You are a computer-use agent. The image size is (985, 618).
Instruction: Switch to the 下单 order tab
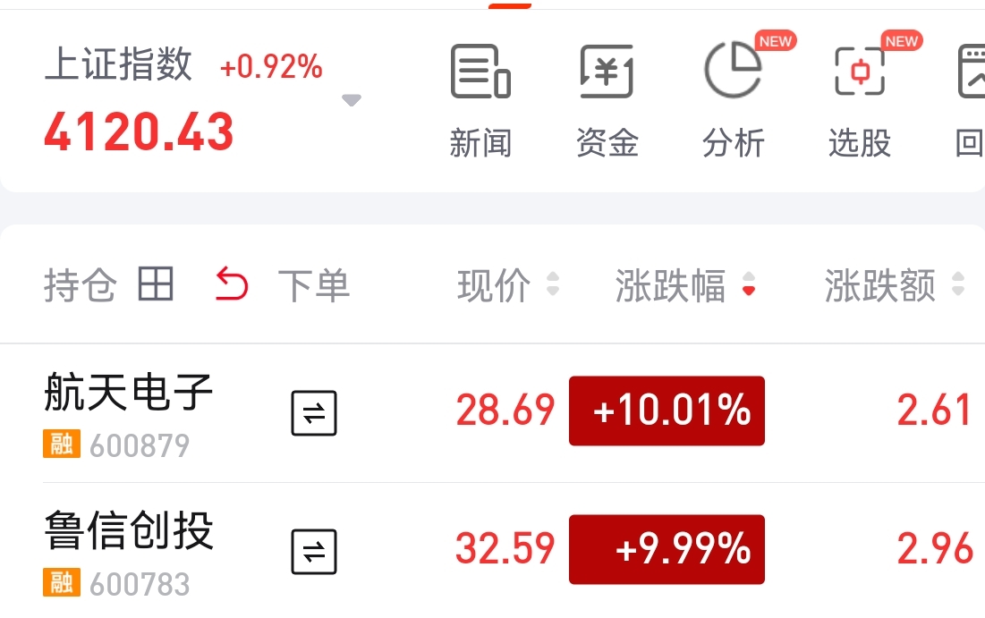point(313,285)
